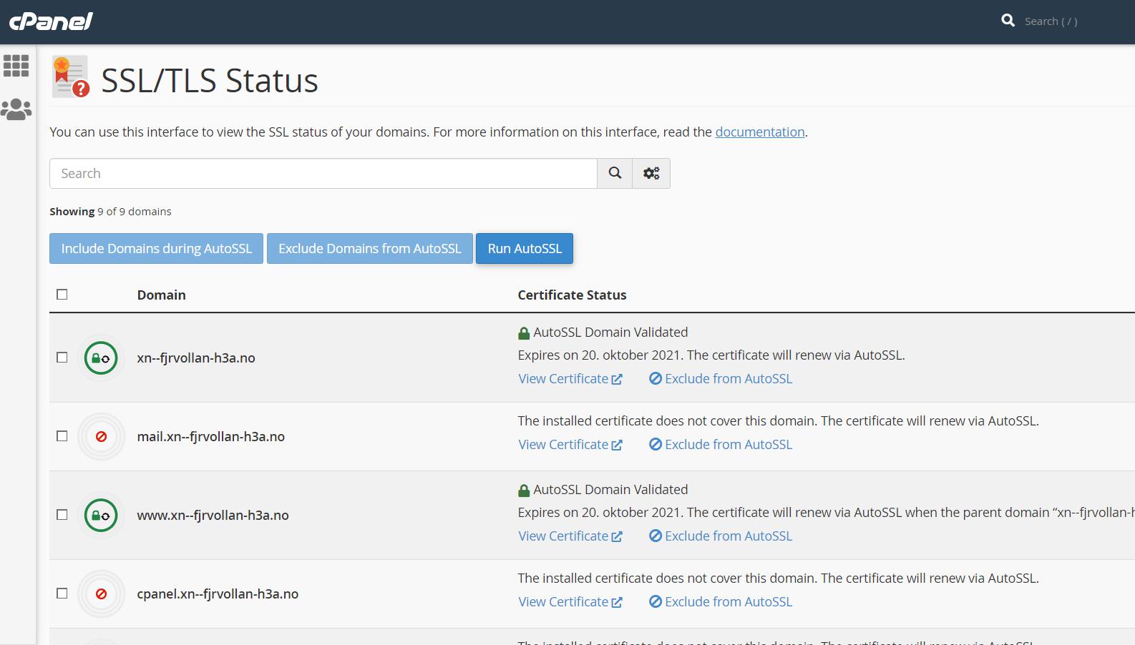Open the User Manager people icon
This screenshot has width=1135, height=645.
[x=16, y=109]
